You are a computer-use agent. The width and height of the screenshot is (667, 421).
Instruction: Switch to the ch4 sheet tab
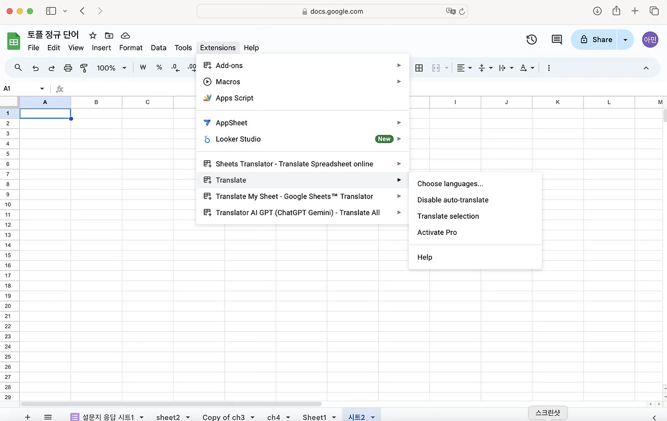coord(274,417)
